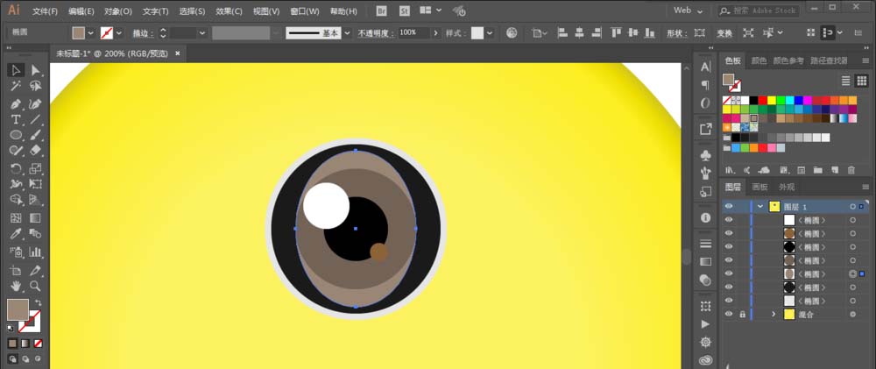Select the Zoom tool
The height and width of the screenshot is (369, 876).
[36, 287]
